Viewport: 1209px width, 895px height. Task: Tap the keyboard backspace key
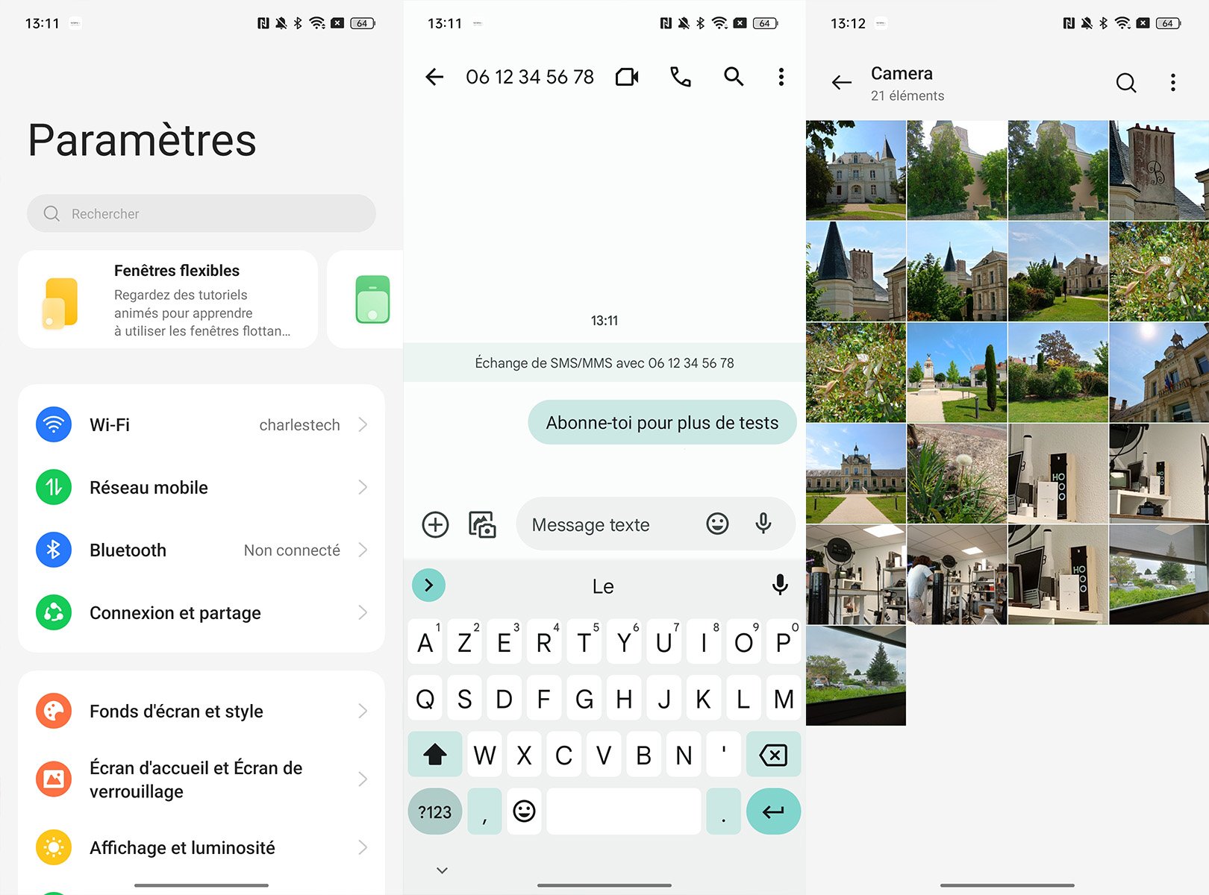point(773,755)
